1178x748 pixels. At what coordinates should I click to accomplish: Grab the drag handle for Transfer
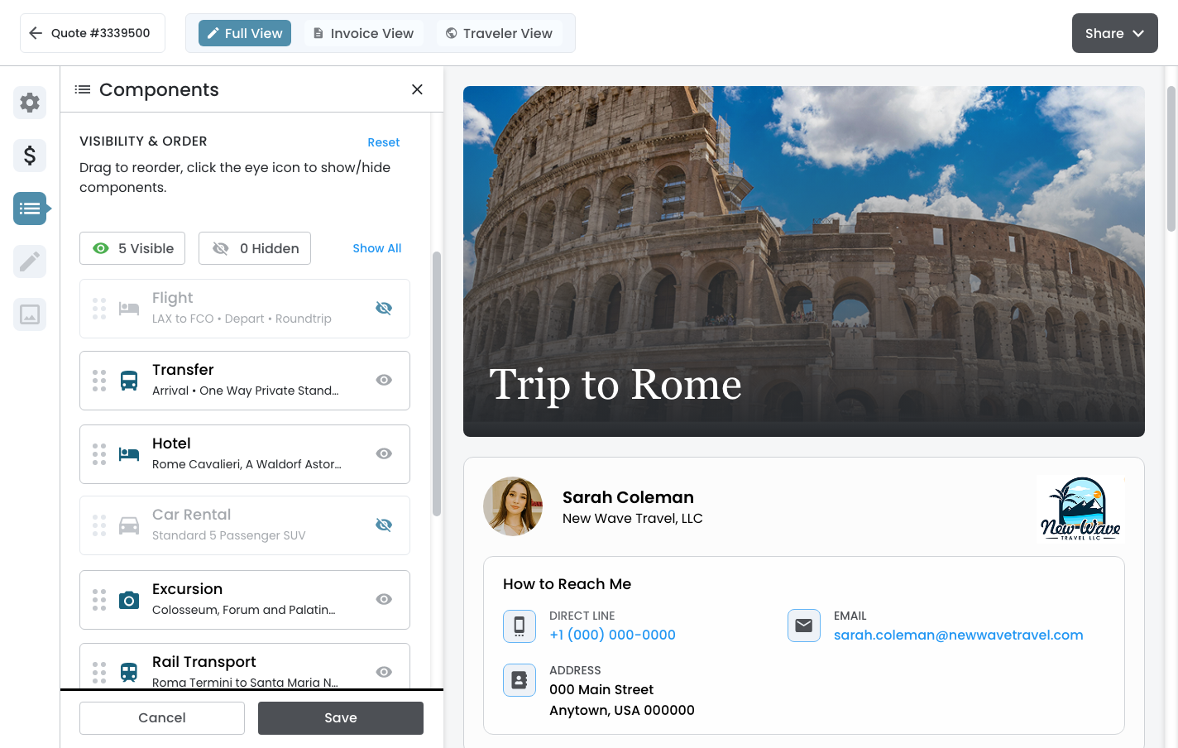click(x=99, y=381)
